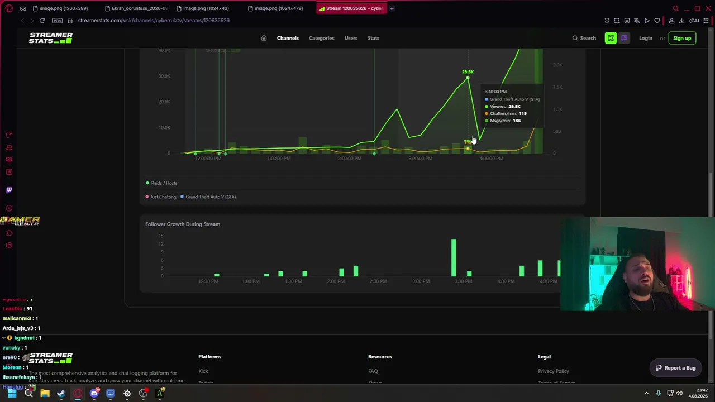Click the send/flow arrow icon
This screenshot has height=402, width=715.
(x=647, y=21)
